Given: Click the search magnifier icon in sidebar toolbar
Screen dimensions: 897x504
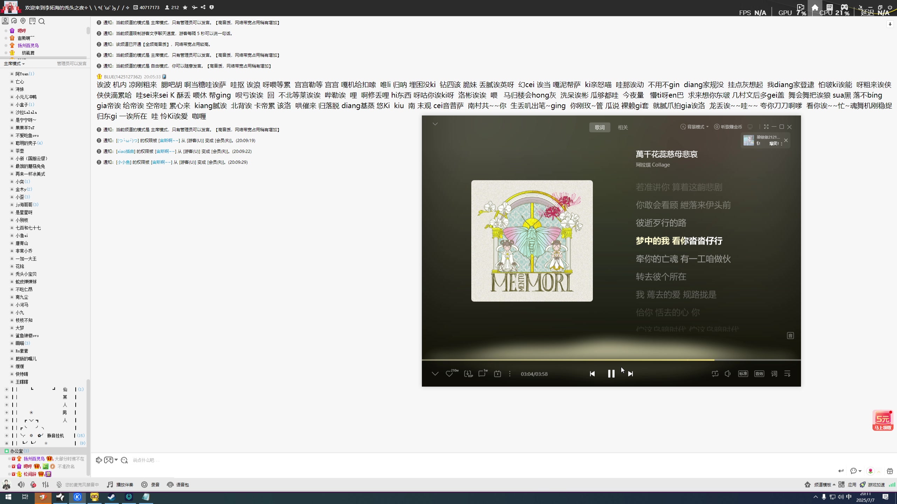Looking at the screenshot, I should 42,21.
